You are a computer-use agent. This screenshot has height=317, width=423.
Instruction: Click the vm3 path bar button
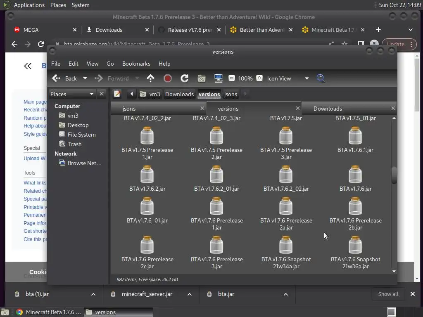[150, 94]
